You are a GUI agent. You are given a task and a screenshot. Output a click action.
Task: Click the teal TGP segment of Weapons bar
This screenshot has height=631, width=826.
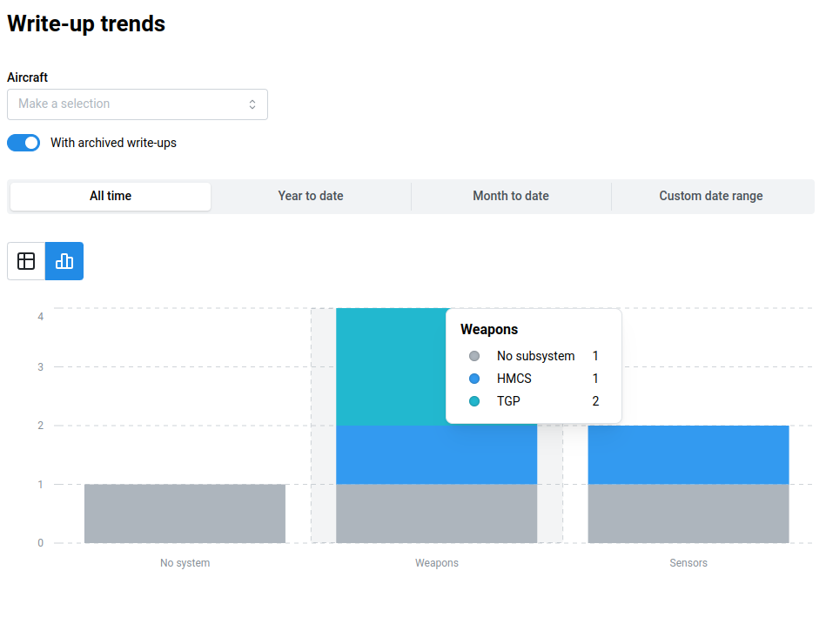[x=390, y=366]
